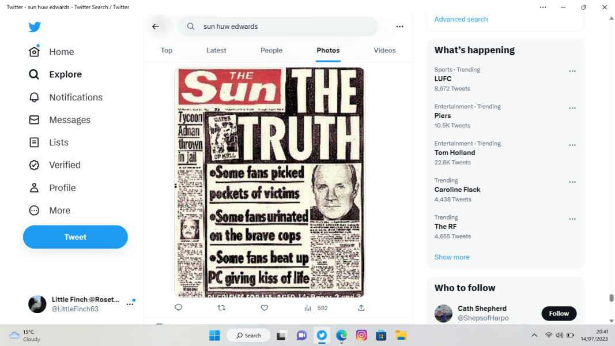
Task: Open search options three-dot menu
Action: click(x=399, y=27)
